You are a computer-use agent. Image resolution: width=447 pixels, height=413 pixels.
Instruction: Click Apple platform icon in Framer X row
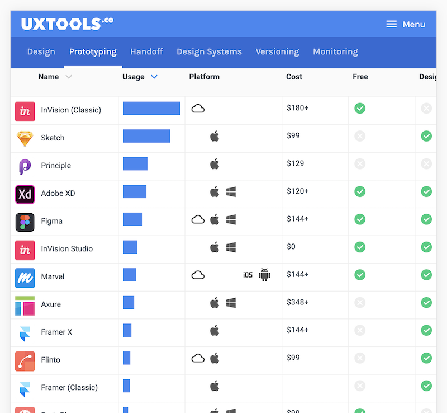[x=215, y=331]
